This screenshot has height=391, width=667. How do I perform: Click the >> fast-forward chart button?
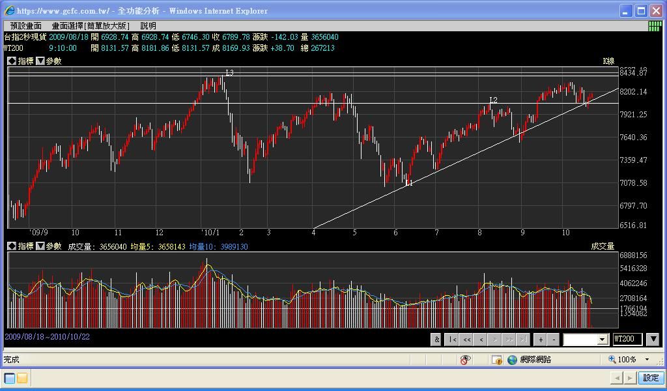click(509, 340)
